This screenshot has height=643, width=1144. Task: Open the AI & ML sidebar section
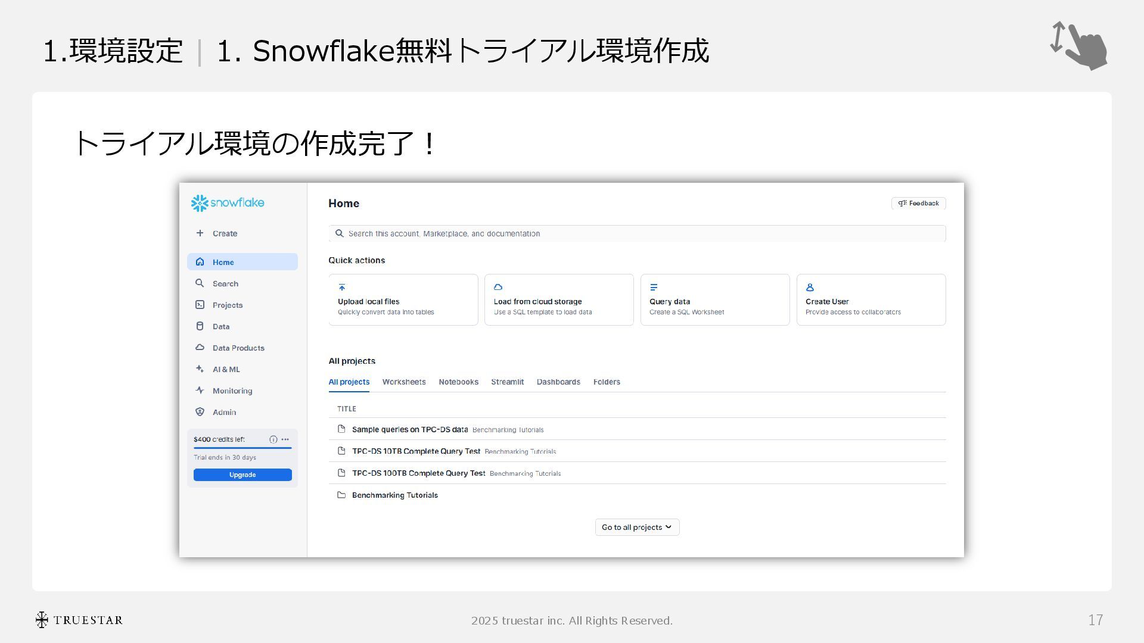226,369
